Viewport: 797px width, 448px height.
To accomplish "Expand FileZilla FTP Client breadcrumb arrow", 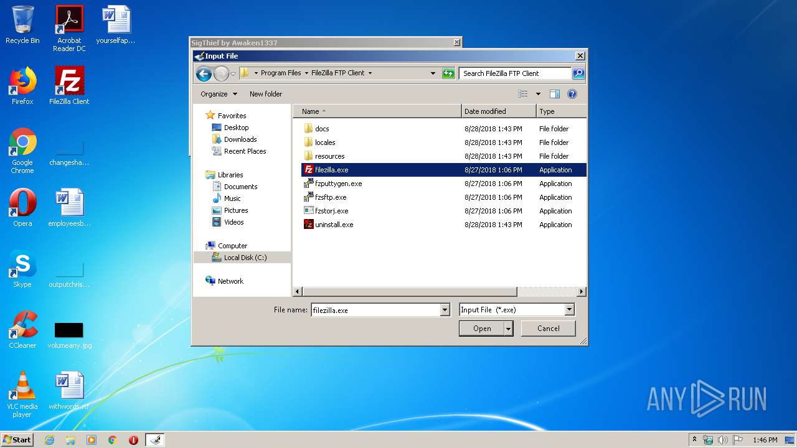I will [370, 73].
